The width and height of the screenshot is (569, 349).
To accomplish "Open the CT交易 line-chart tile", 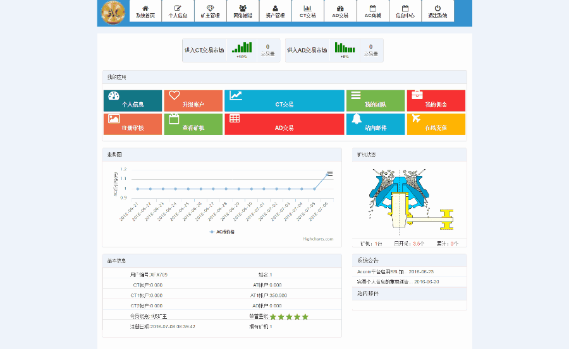I will (x=284, y=101).
